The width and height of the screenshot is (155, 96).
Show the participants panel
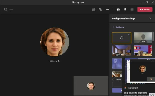[x=94, y=9]
